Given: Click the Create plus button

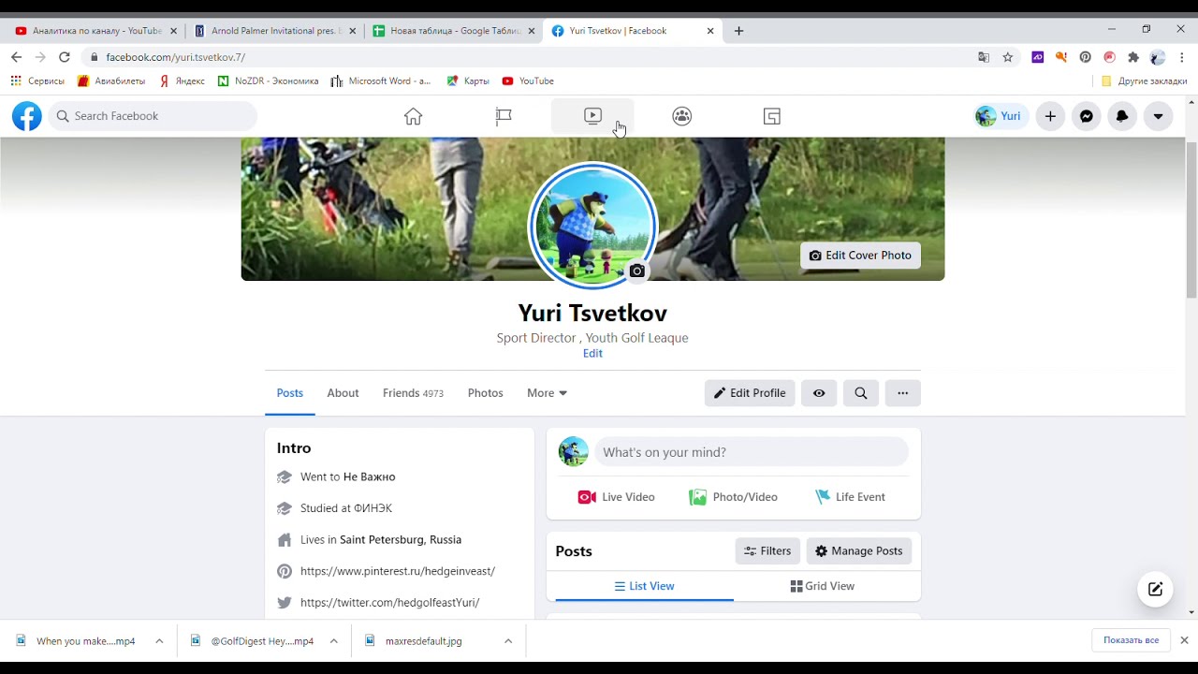Looking at the screenshot, I should [x=1050, y=116].
